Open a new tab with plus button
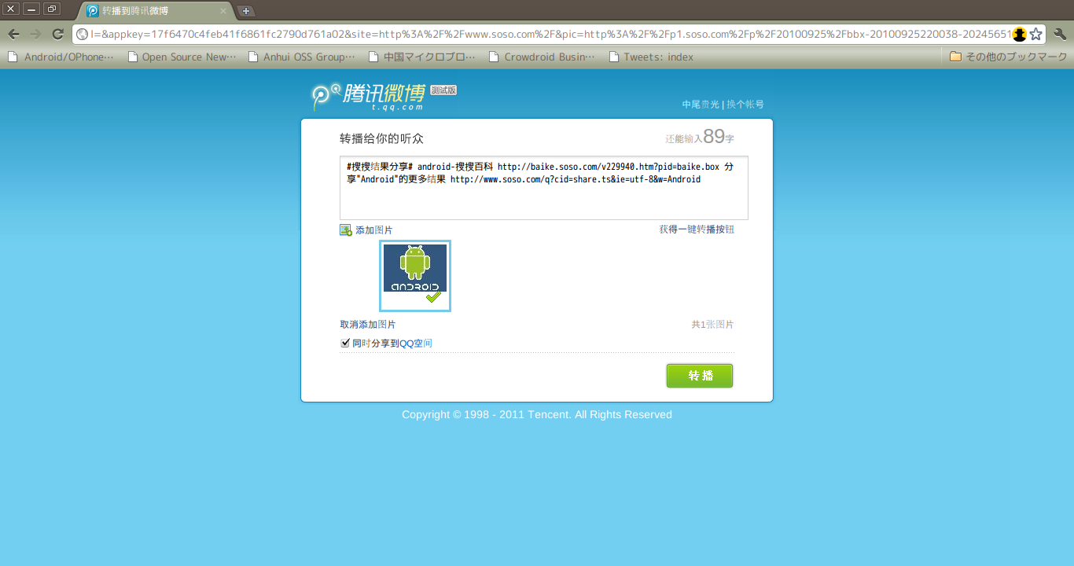This screenshot has height=566, width=1074. click(x=246, y=11)
